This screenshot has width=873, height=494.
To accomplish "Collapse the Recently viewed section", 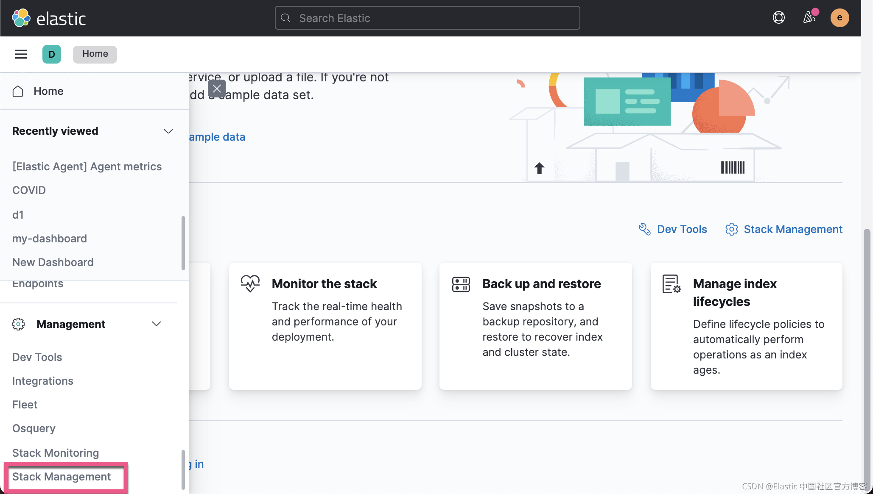I will pos(168,131).
